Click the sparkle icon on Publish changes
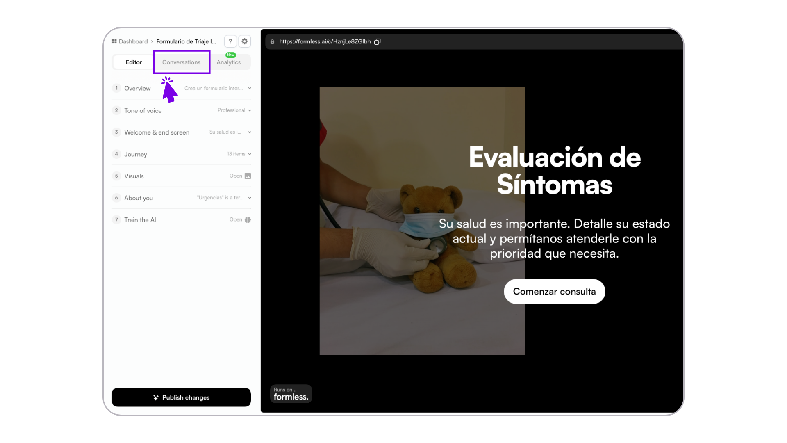The width and height of the screenshot is (787, 443). (x=156, y=397)
